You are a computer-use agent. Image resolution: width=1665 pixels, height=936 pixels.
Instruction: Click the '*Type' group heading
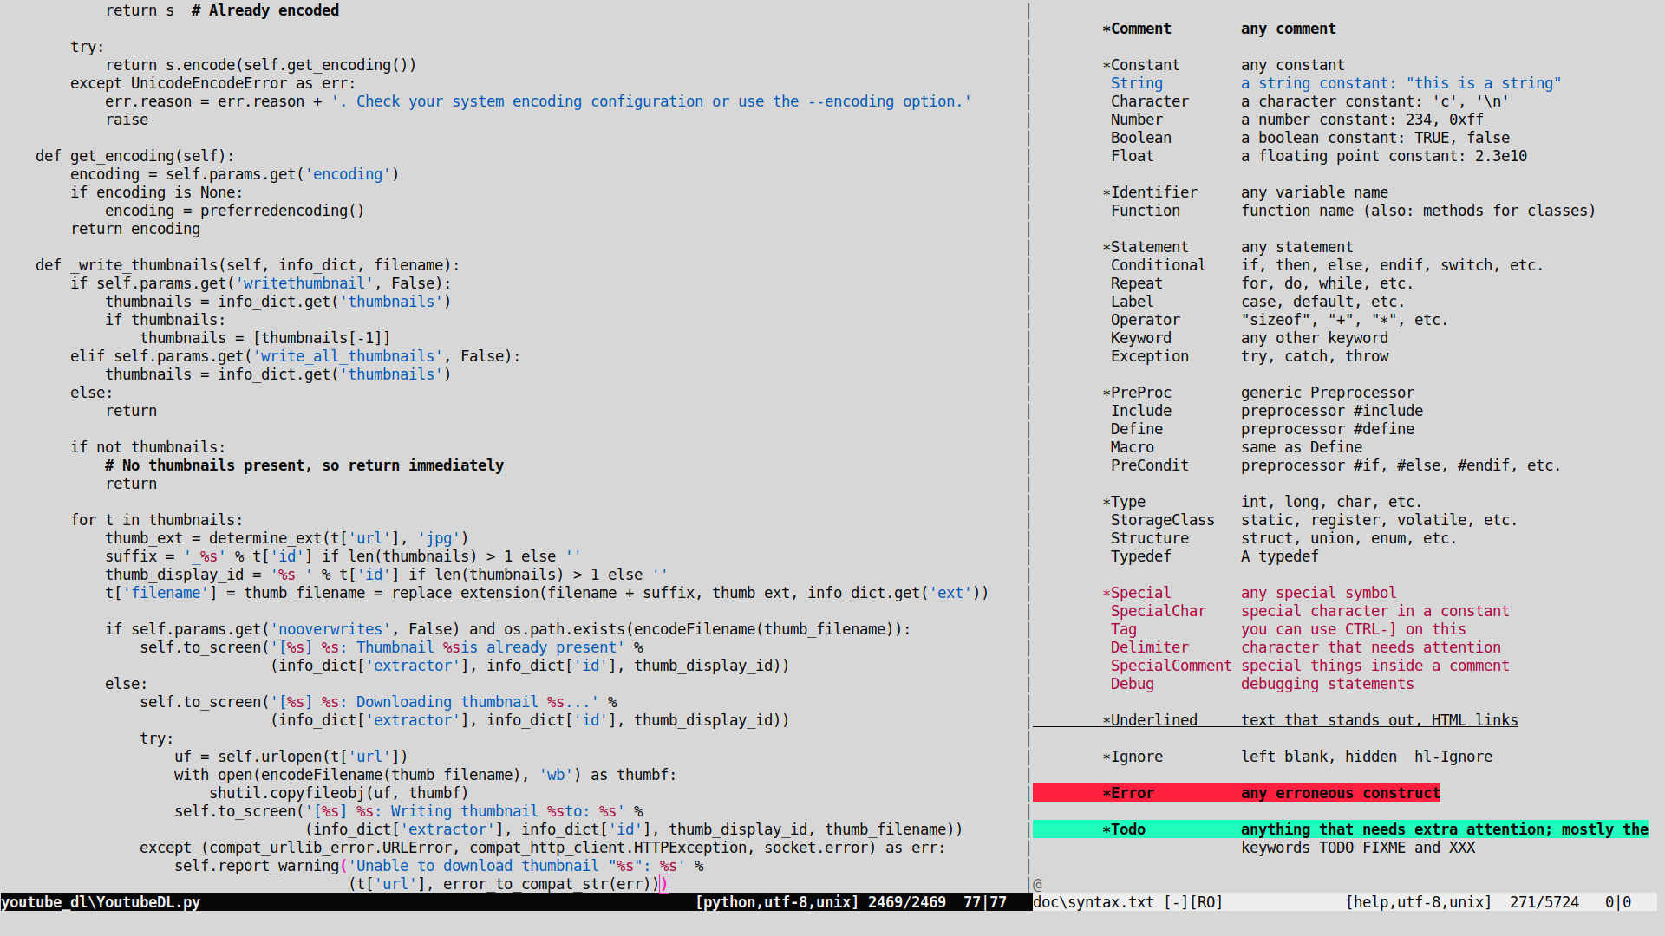1124,502
